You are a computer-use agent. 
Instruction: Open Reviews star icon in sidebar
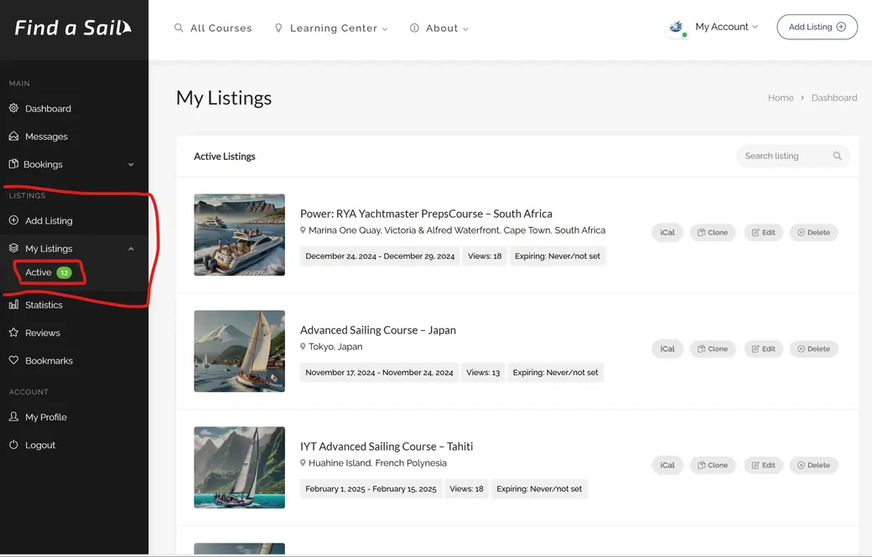pyautogui.click(x=13, y=333)
